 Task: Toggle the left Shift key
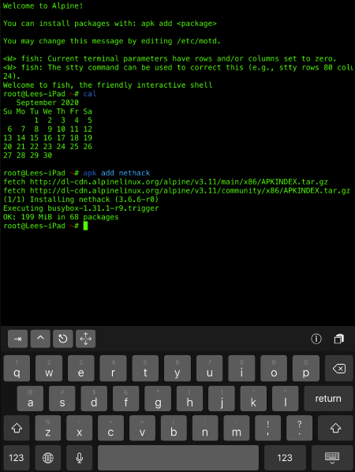pos(17,428)
